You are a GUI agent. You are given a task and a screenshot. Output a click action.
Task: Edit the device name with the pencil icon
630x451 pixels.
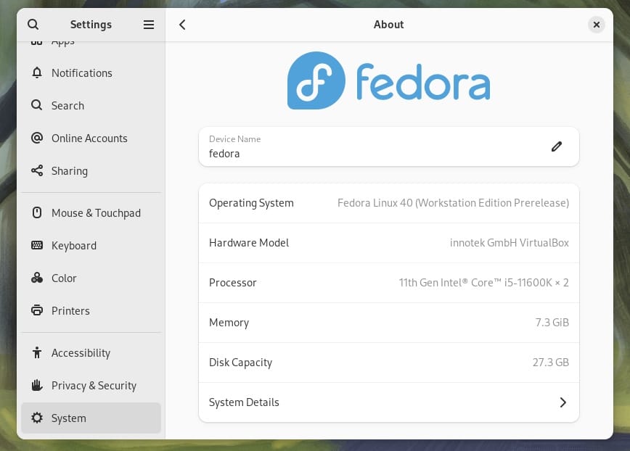click(x=557, y=146)
